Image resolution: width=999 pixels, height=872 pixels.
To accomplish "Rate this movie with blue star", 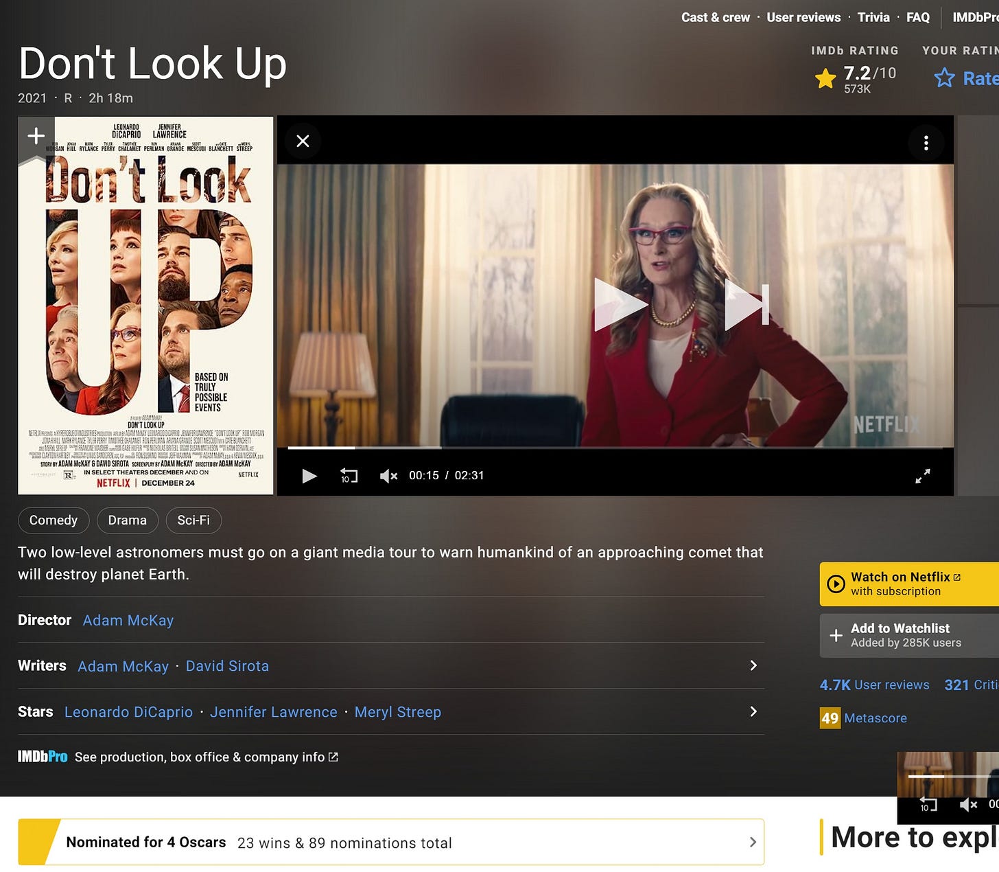I will 966,78.
